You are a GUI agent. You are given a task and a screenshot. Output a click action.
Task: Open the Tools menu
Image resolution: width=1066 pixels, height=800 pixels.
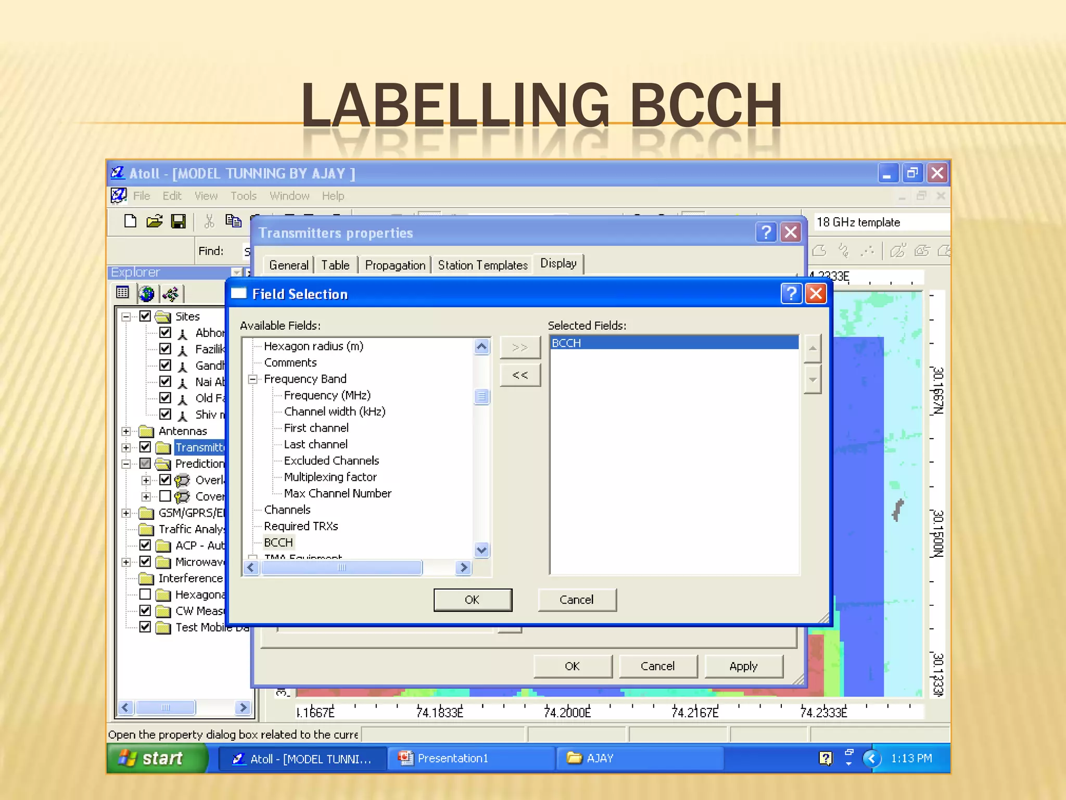(243, 196)
